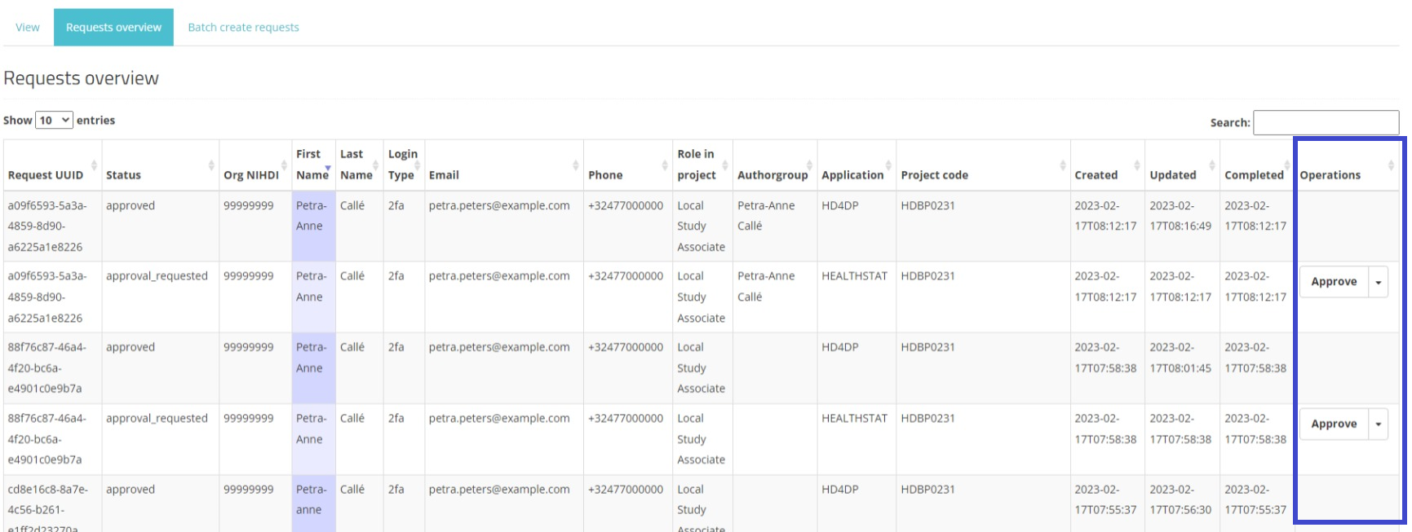This screenshot has width=1412, height=532.
Task: Switch to the View tab
Action: click(x=28, y=28)
